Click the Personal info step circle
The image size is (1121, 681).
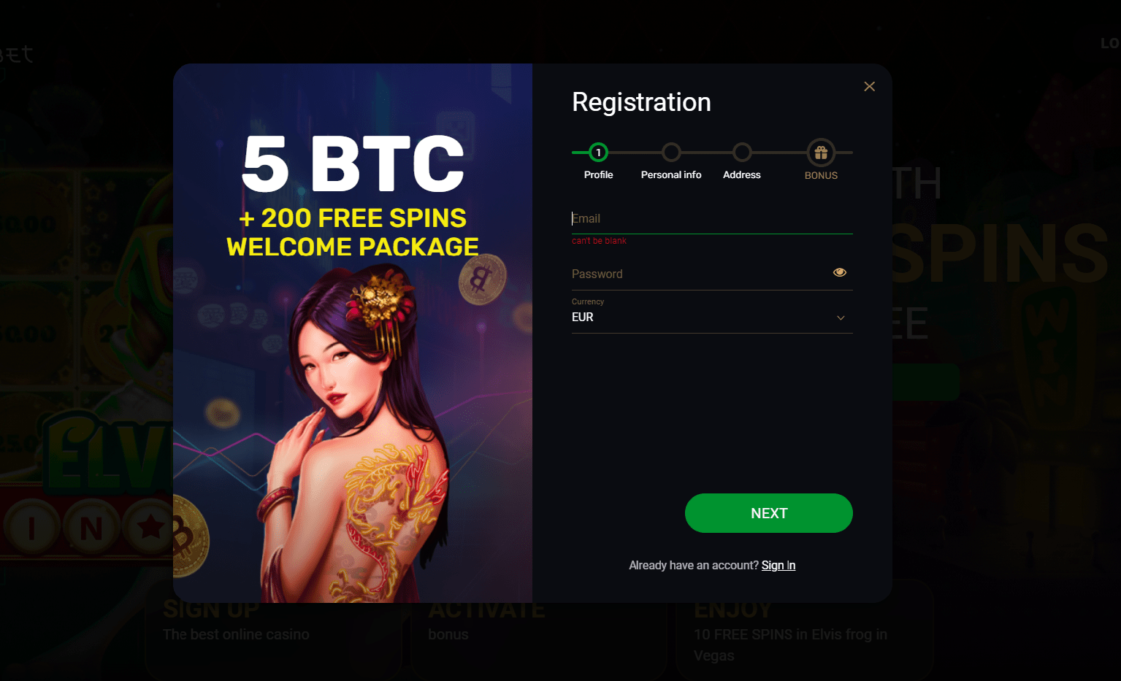point(671,153)
